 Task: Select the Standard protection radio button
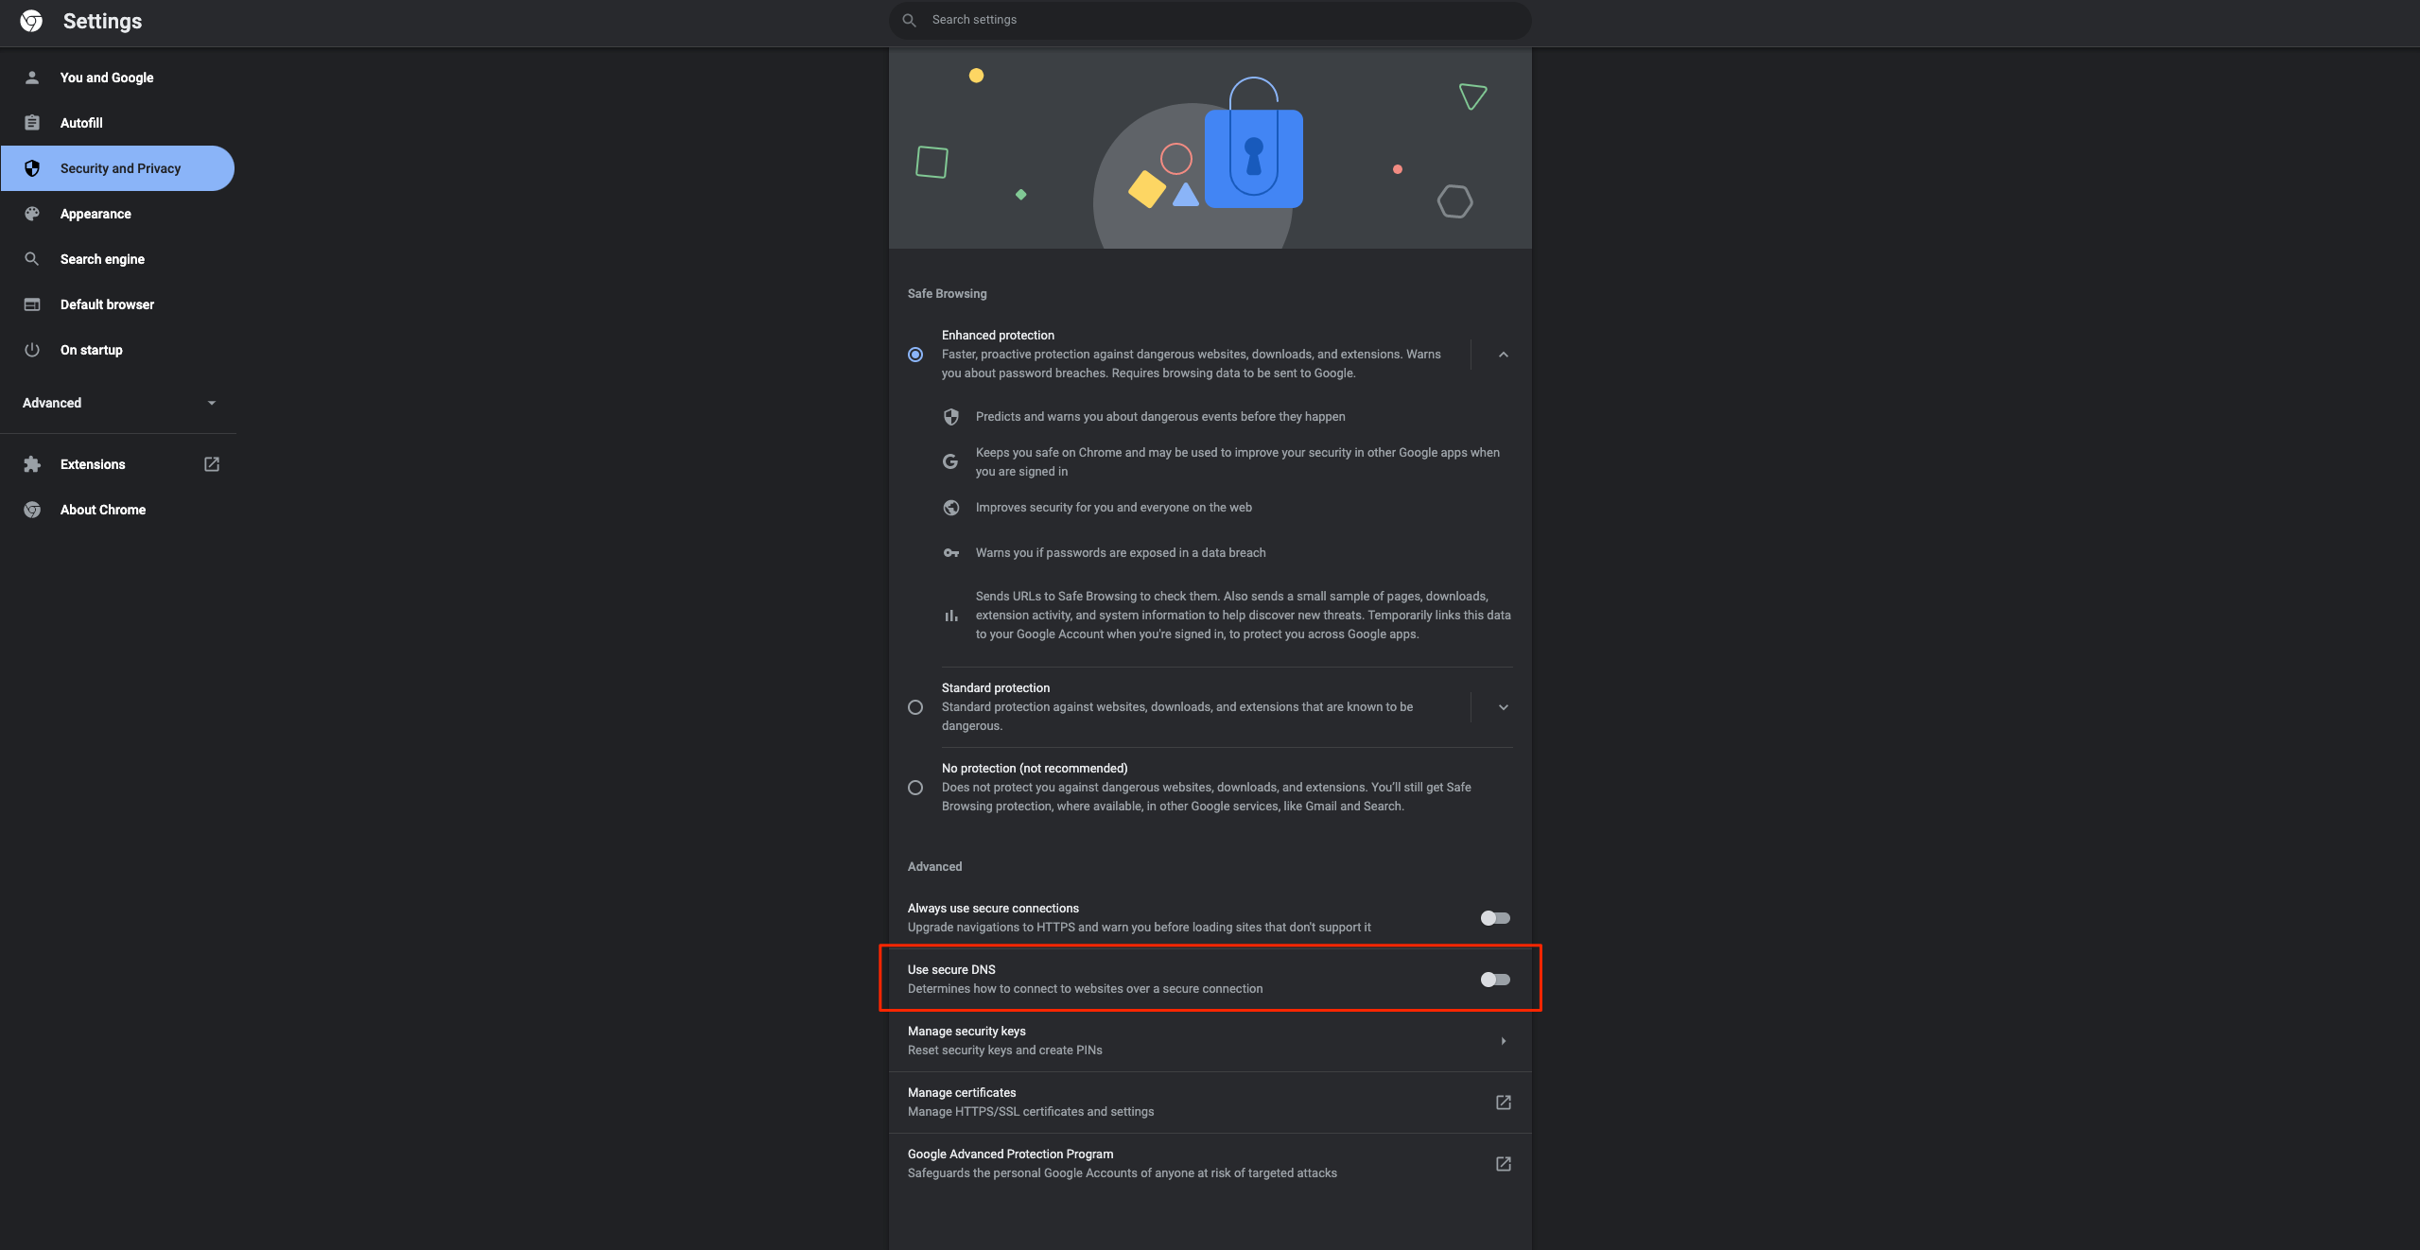tap(915, 707)
